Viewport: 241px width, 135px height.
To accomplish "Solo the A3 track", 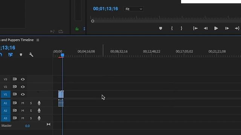I will point(31,118).
